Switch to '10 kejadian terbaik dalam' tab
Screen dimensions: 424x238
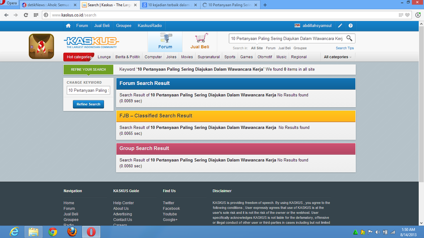170,5
